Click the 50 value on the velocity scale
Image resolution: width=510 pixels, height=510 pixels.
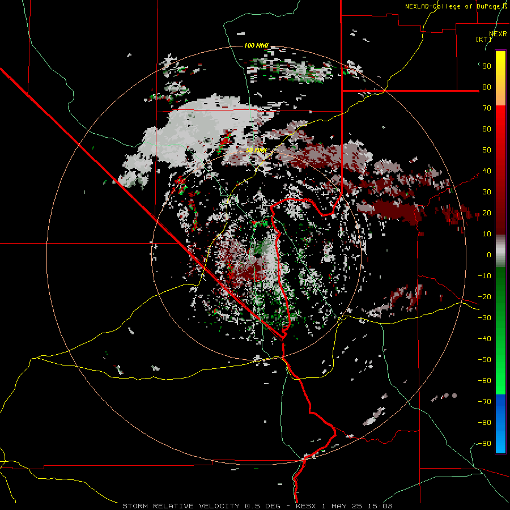tap(487, 150)
